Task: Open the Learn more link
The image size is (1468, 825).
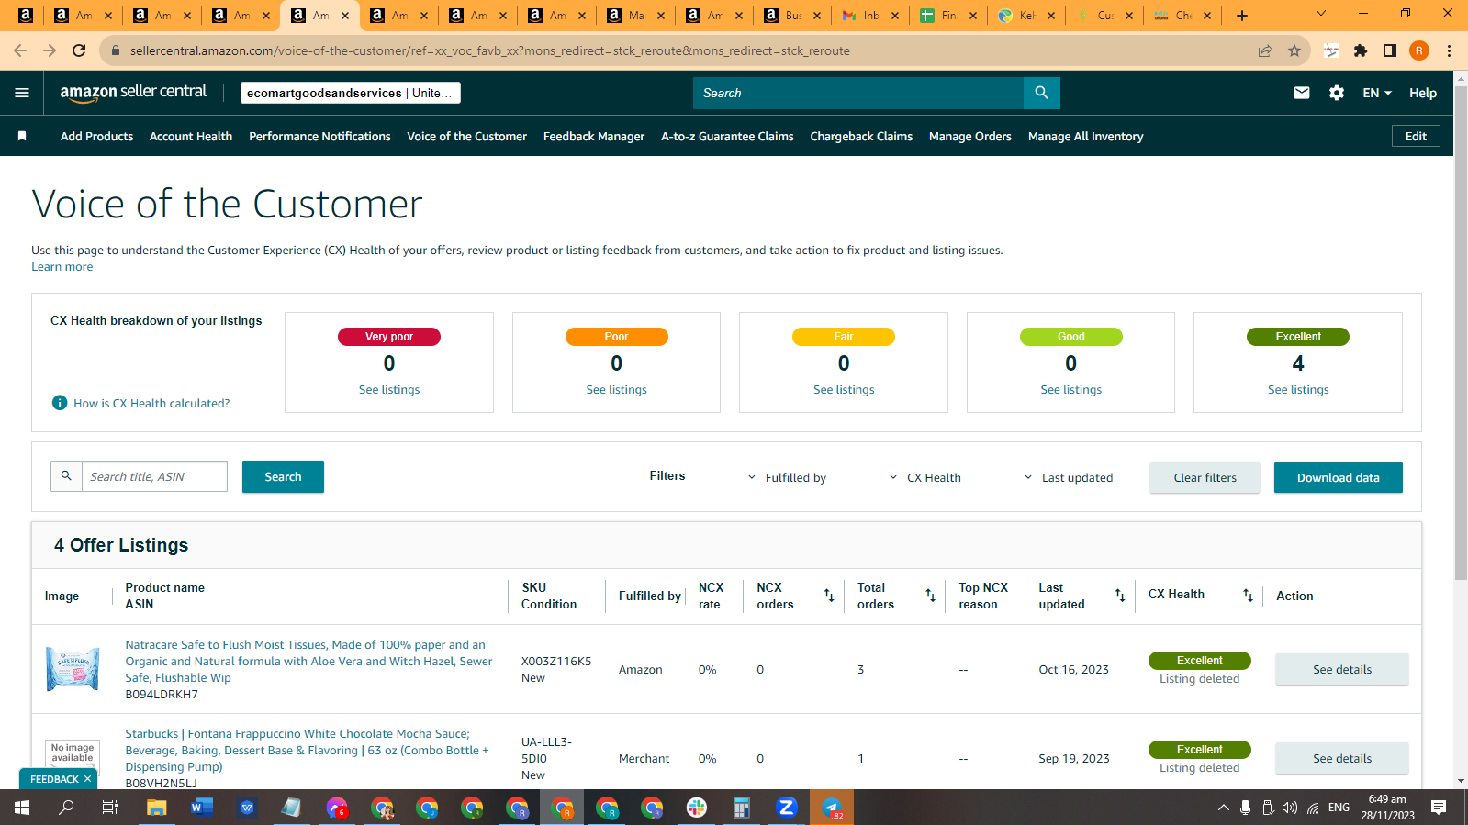Action: [62, 267]
